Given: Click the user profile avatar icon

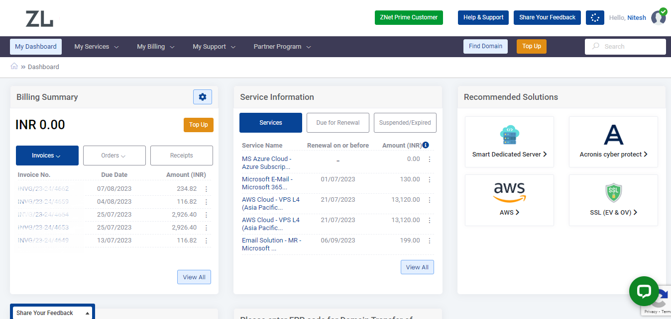Looking at the screenshot, I should point(658,18).
